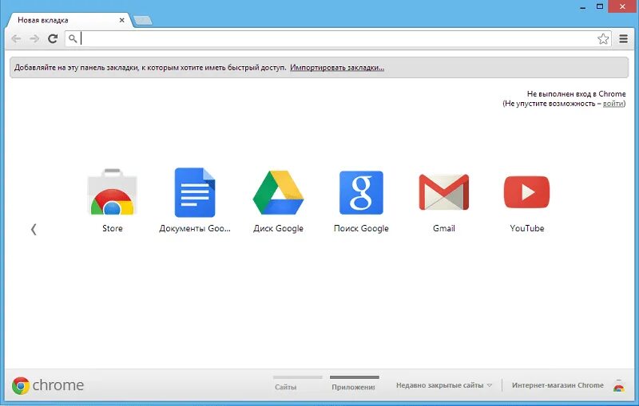Launch the Google Search app
Viewport: 639px width, 406px height.
361,192
